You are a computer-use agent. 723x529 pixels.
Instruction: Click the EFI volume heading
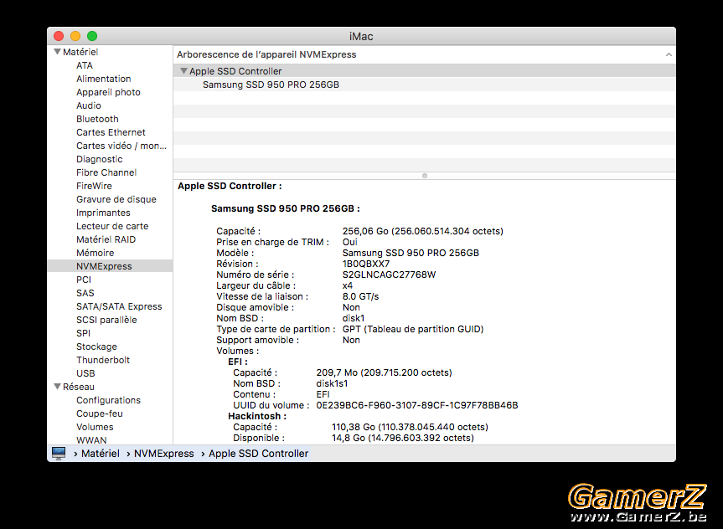238,362
